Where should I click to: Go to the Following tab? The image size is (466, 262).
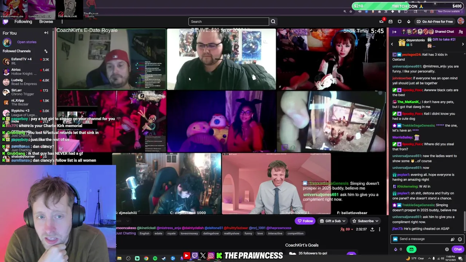pos(23,22)
